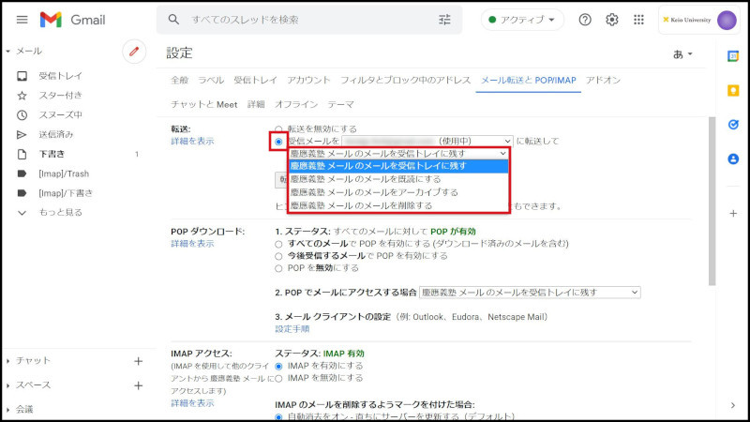Open Google Keep in side panel

(x=733, y=90)
